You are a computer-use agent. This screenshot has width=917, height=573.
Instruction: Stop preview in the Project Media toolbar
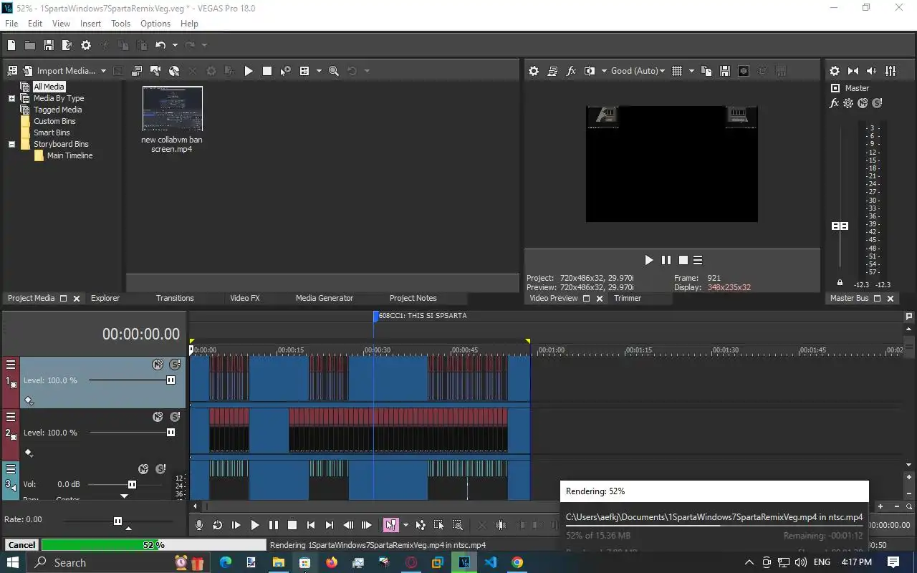[267, 71]
